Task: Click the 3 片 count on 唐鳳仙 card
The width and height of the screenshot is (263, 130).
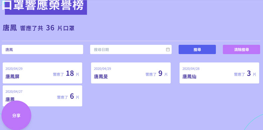Action: point(251,73)
